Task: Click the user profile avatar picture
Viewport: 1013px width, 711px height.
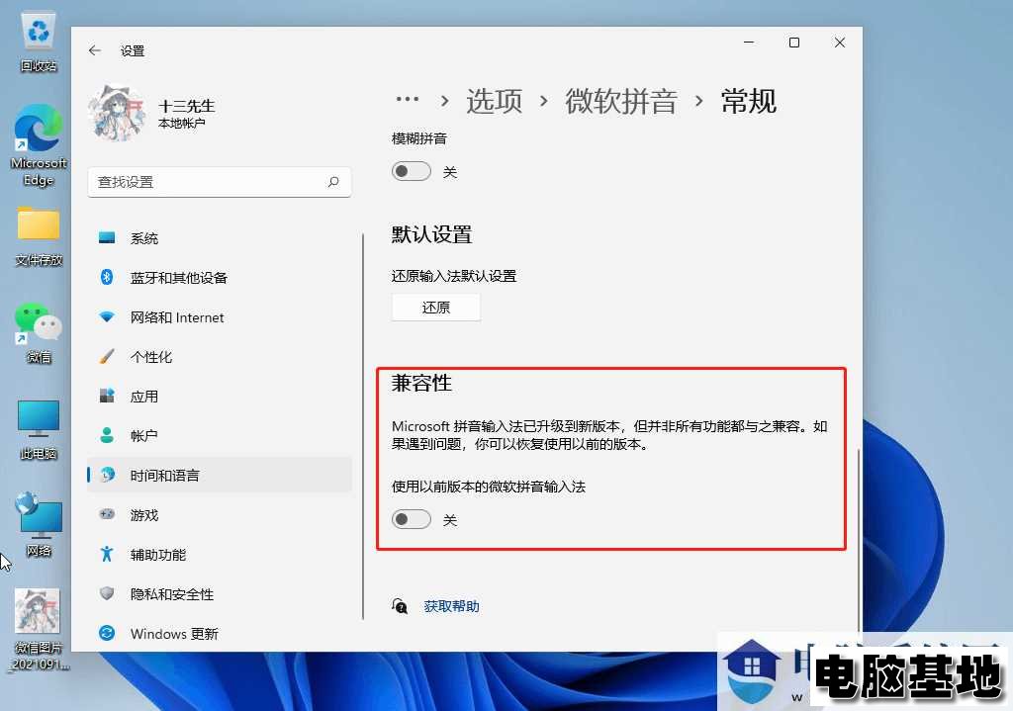Action: click(117, 113)
